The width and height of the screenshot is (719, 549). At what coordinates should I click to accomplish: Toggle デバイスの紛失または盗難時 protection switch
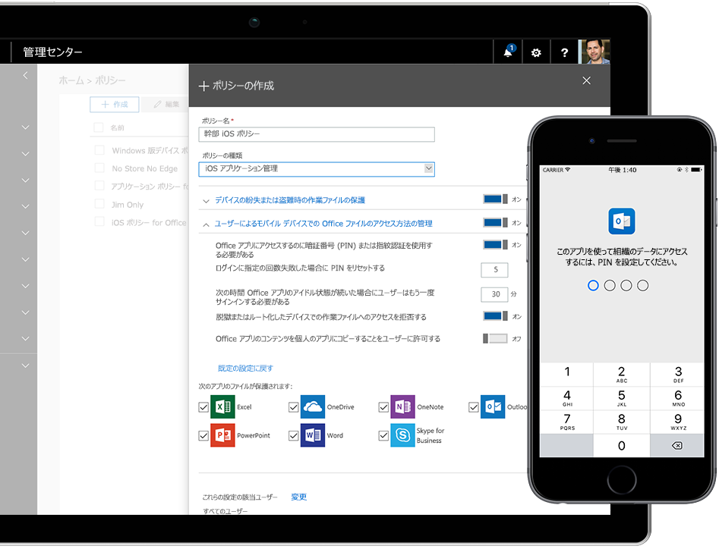pos(495,199)
